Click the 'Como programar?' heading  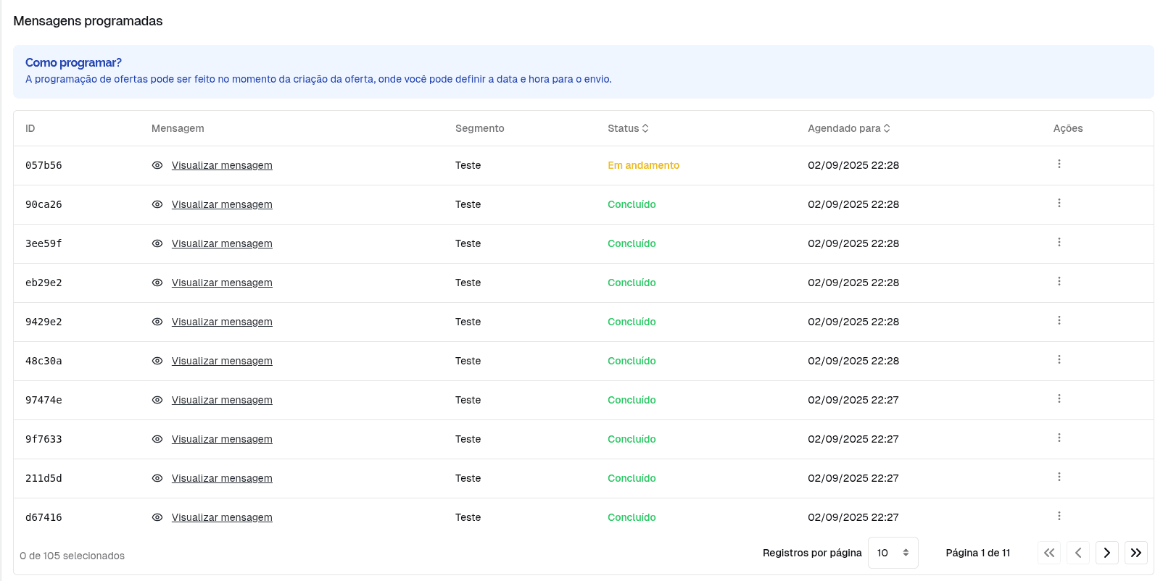point(73,63)
